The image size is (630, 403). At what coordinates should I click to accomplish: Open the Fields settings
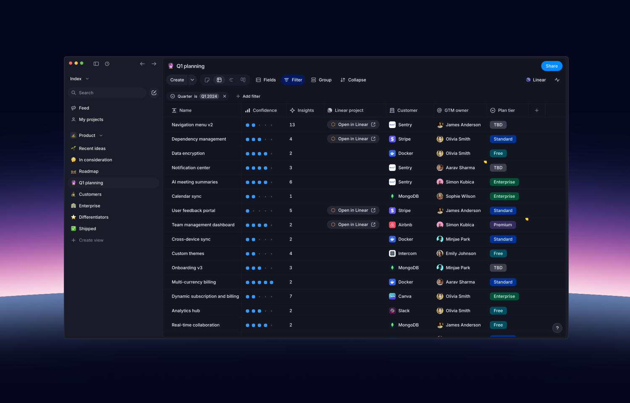tap(266, 80)
